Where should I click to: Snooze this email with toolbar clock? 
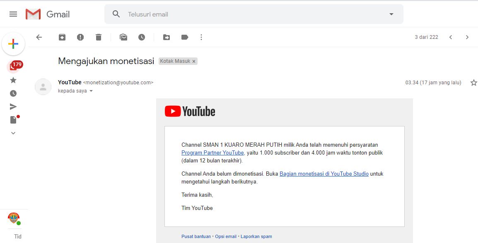[142, 37]
